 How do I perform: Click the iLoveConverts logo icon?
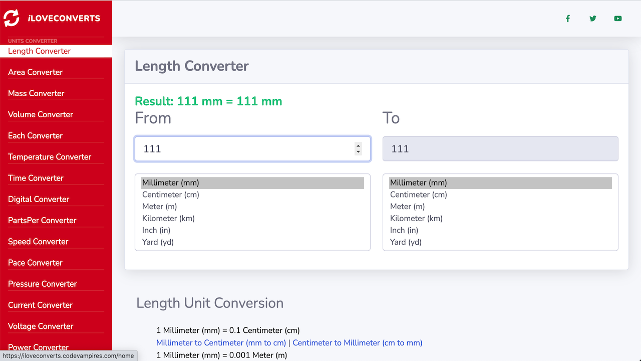[12, 18]
